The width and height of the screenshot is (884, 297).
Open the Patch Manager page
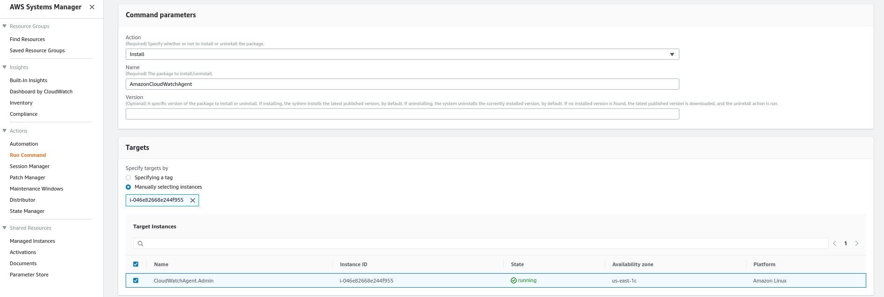(28, 177)
